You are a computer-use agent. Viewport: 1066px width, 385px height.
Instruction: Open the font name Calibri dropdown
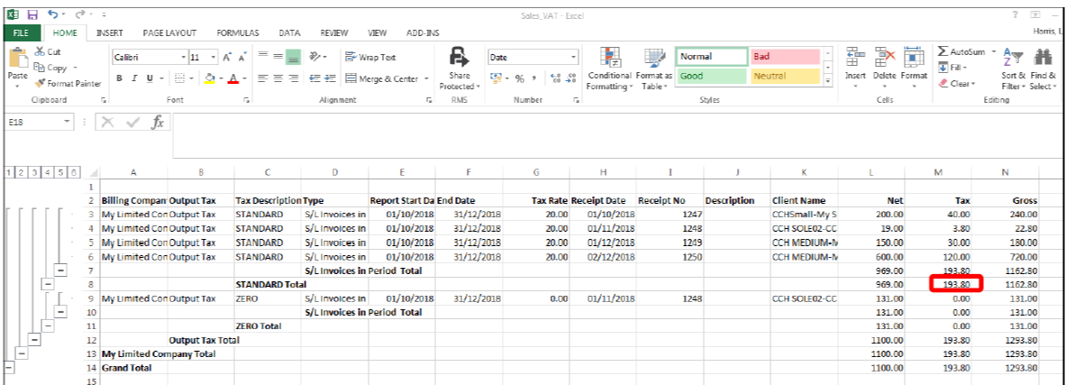coord(183,58)
